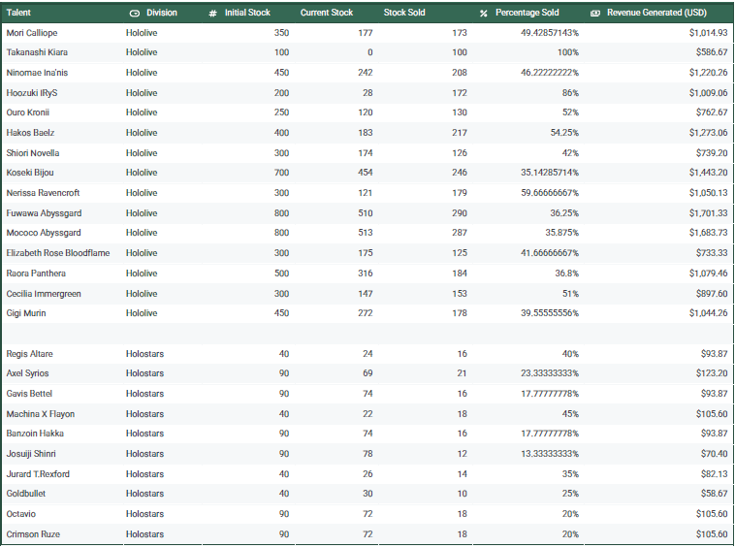Click the 54.25% percentage cell
Viewport: 735px width, 547px height.
(x=564, y=133)
